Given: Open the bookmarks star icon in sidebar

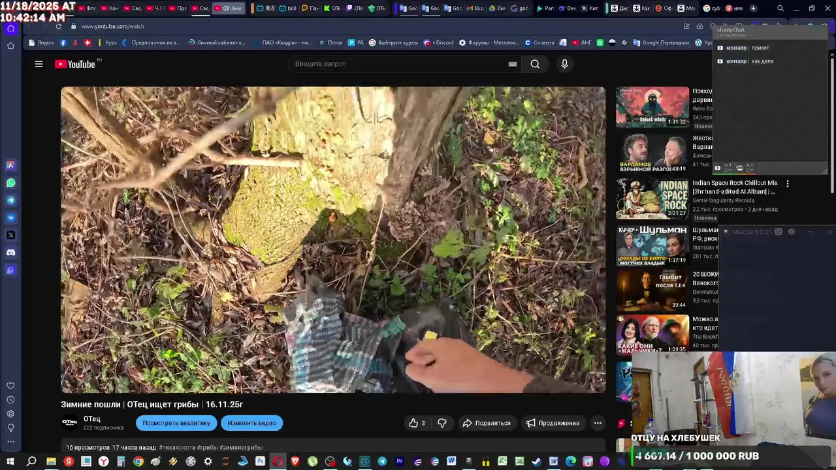Looking at the screenshot, I should [10, 46].
